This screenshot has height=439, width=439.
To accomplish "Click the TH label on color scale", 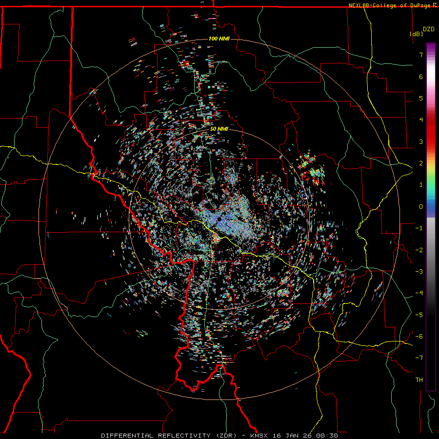I will 419,380.
